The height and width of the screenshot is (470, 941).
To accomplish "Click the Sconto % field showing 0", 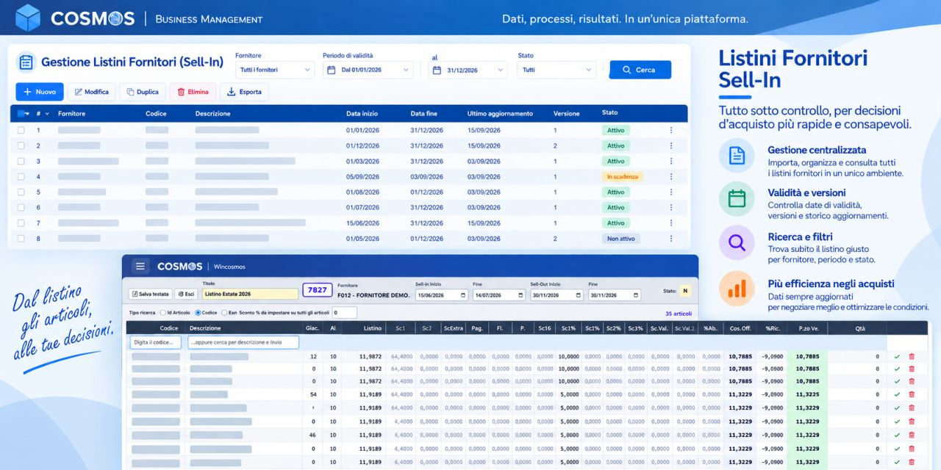I will 344,313.
